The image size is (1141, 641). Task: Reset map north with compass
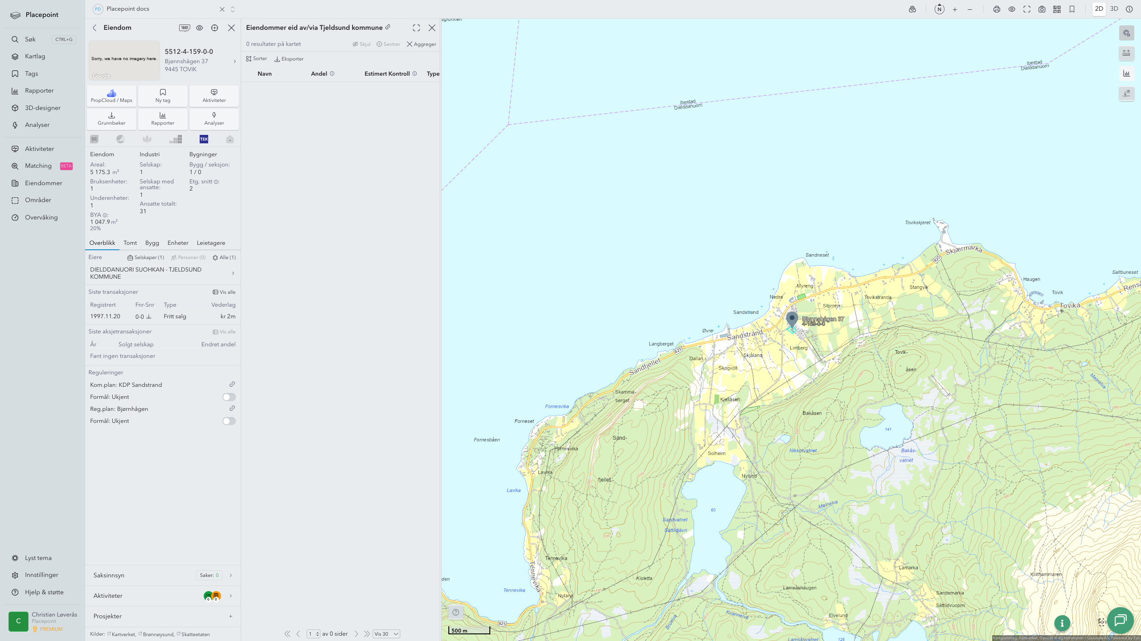[939, 9]
